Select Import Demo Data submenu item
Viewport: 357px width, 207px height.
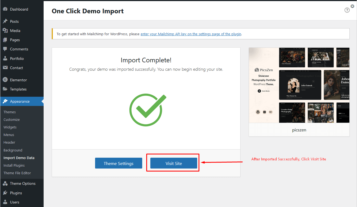pos(19,158)
